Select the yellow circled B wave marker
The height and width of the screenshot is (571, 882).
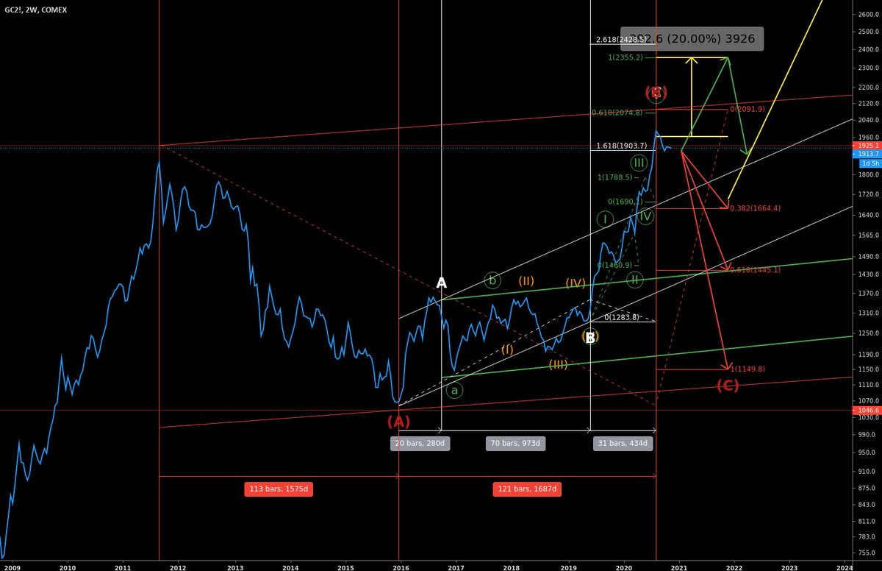590,337
